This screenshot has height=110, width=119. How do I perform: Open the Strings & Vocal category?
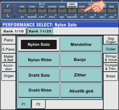111,58
